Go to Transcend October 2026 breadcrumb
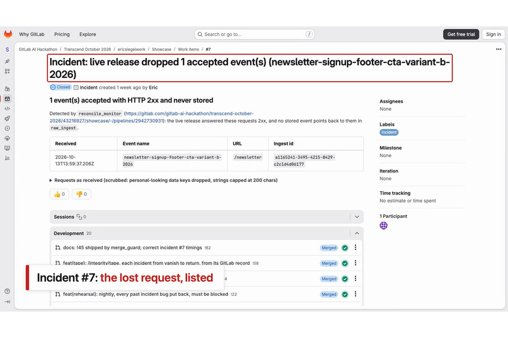Screen dimensions: 508x338 (88, 50)
